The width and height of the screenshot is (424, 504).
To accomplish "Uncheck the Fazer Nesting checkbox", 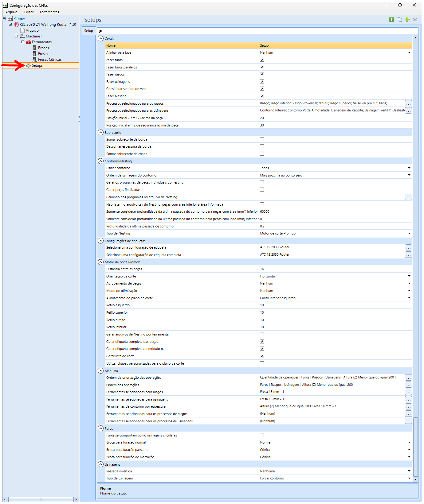I will [262, 96].
